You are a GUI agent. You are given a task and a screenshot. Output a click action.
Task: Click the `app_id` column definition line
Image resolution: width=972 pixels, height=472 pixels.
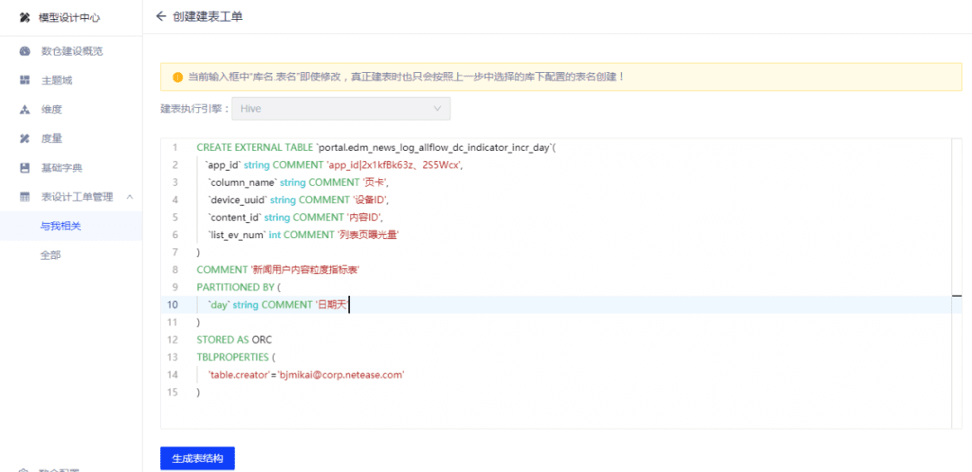334,165
